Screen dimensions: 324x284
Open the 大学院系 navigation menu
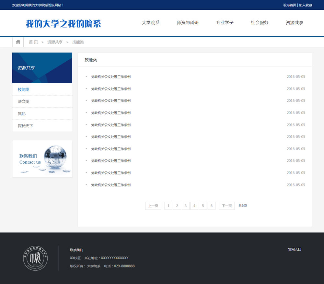(150, 22)
